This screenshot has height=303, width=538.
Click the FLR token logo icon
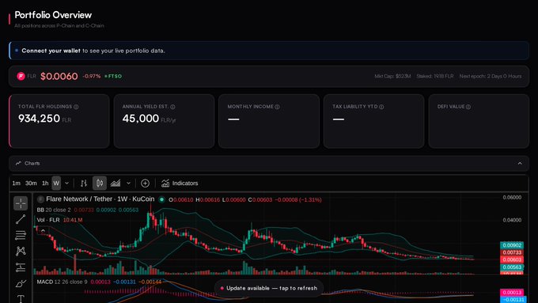tap(21, 76)
